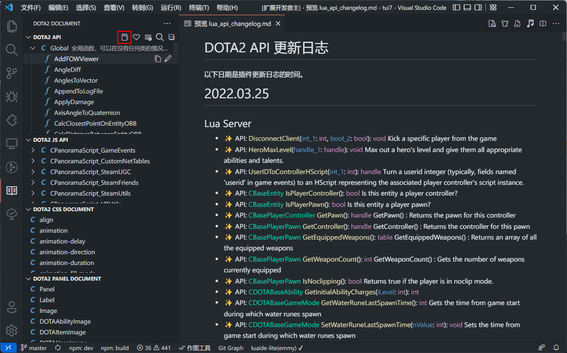Open the Manage gear in activity bar
567x353 pixels.
[x=12, y=330]
